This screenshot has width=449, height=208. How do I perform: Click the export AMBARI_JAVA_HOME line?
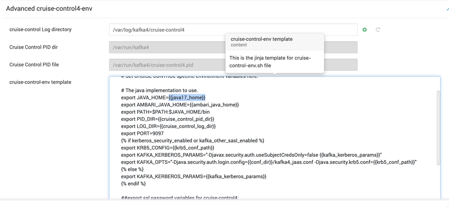point(180,105)
